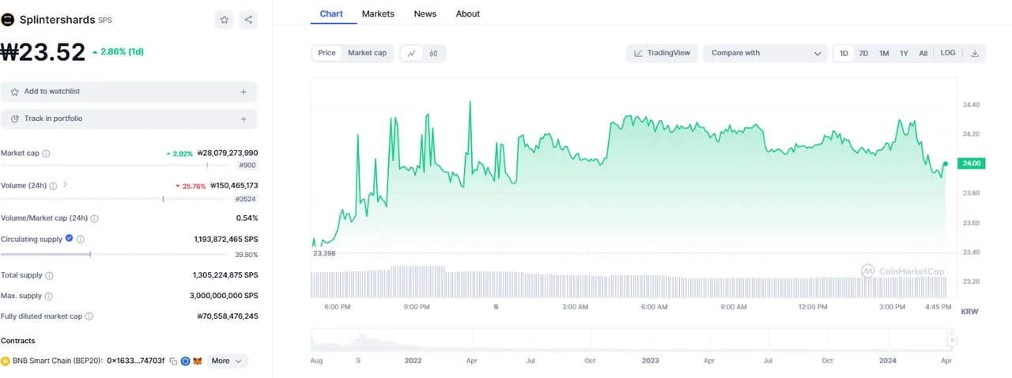The width and height of the screenshot is (1012, 378).
Task: Click the 2023 label on timeline navigator
Action: click(x=650, y=360)
